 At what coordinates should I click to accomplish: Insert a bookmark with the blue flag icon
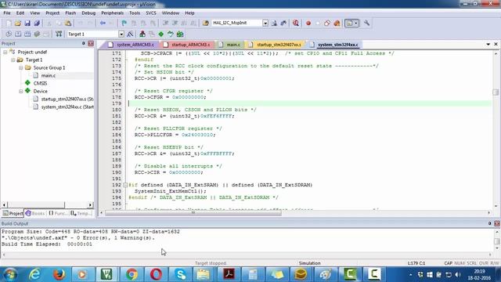coord(124,23)
